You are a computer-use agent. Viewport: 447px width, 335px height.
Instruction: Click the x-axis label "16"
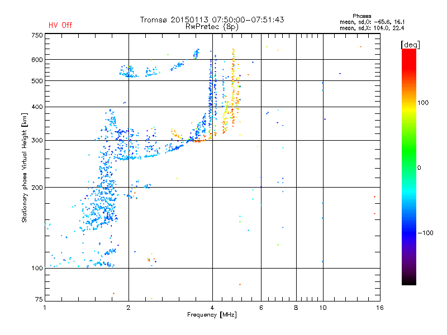(380, 308)
